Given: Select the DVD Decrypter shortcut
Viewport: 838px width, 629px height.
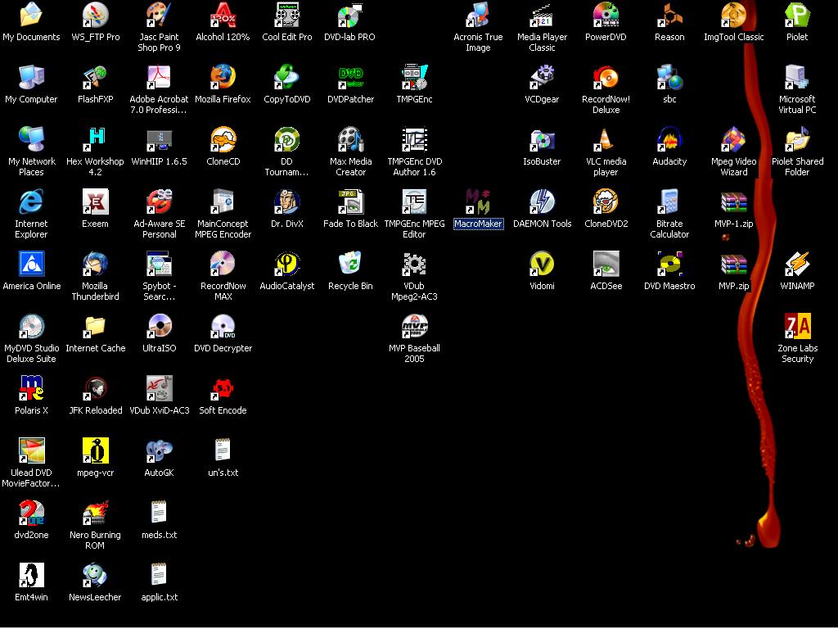Looking at the screenshot, I should (223, 326).
